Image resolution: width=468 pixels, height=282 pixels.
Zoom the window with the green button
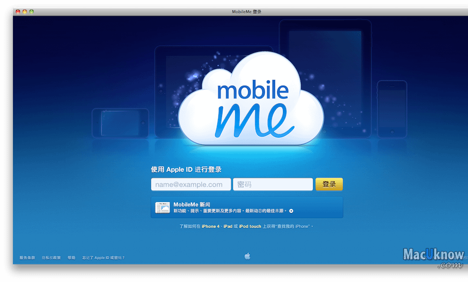point(31,11)
